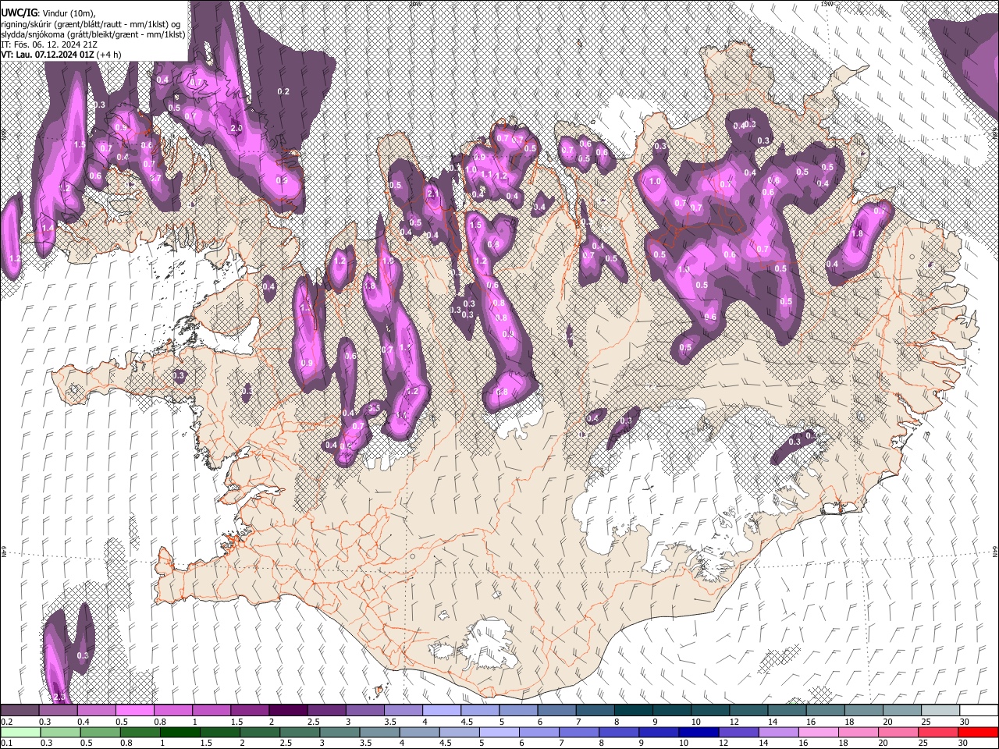Viewport: 999px width, 749px height.
Task: Click the 'slydda/snjókoma' description line
Action: (93, 34)
